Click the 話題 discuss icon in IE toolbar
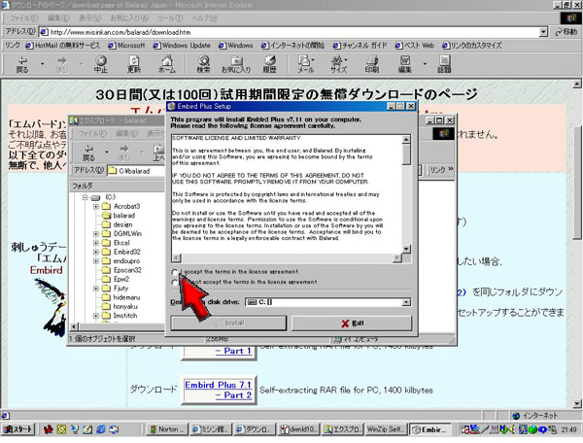This screenshot has width=583, height=443. (x=444, y=64)
